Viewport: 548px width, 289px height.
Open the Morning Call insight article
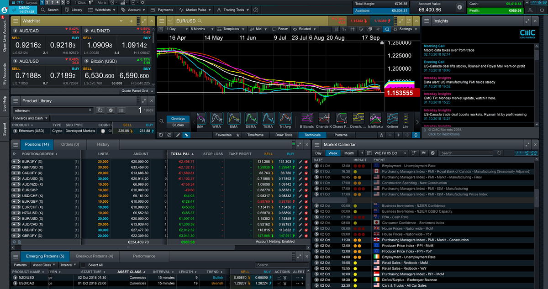click(434, 46)
